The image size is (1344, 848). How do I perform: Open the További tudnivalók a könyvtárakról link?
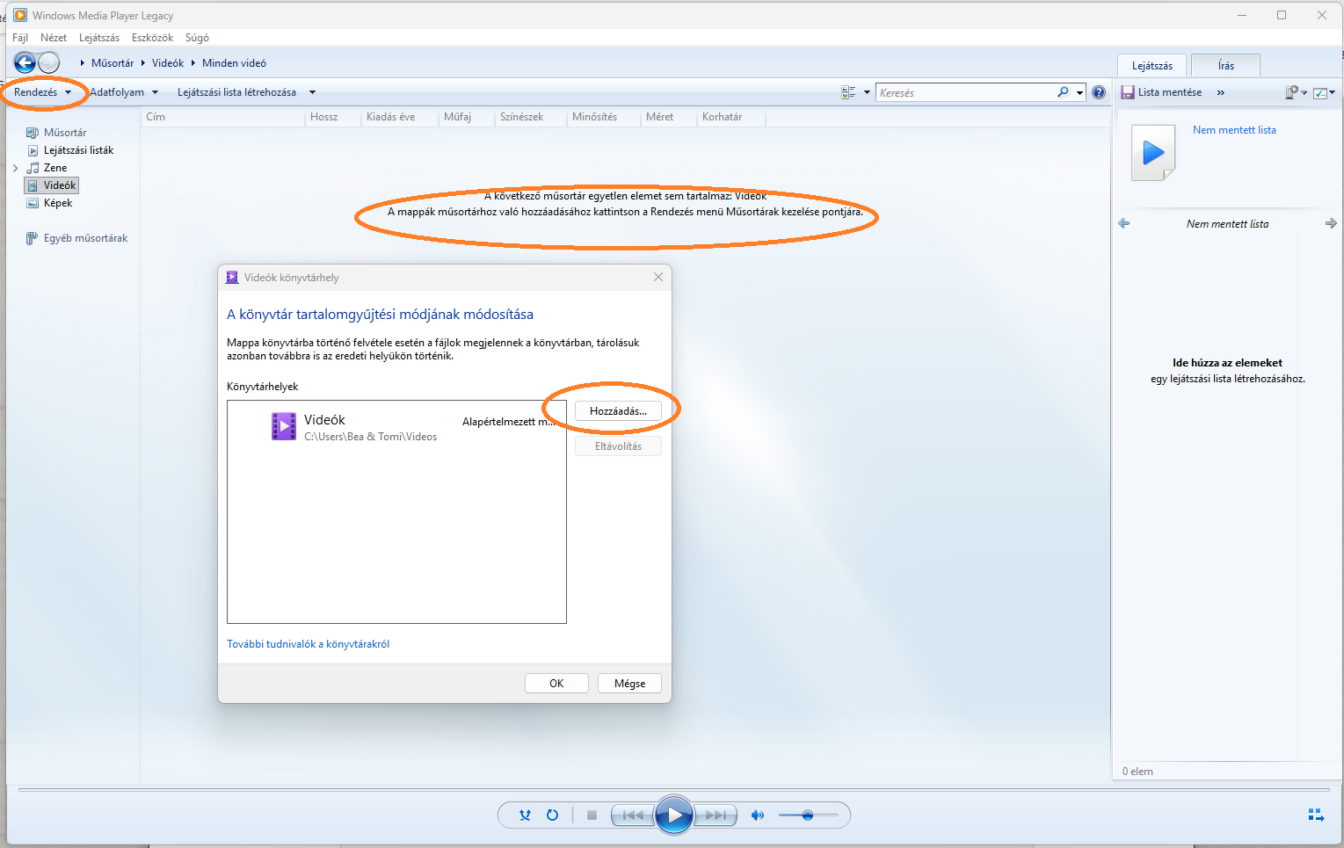pyautogui.click(x=308, y=644)
